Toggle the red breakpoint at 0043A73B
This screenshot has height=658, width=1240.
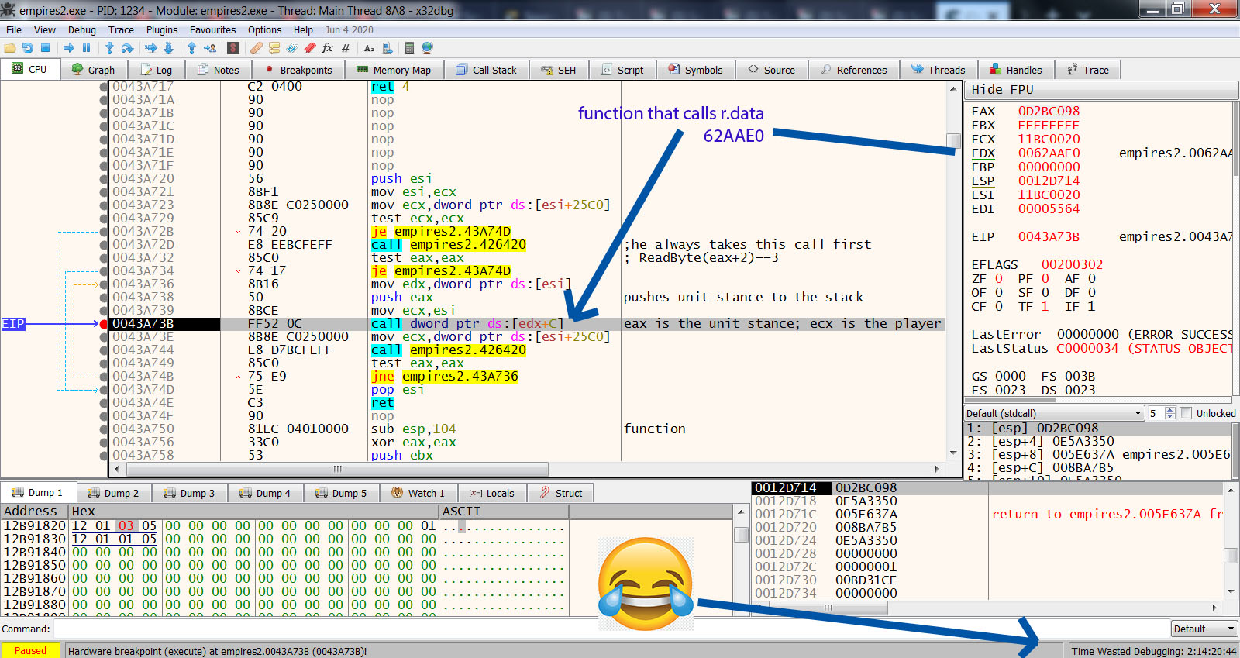coord(104,324)
